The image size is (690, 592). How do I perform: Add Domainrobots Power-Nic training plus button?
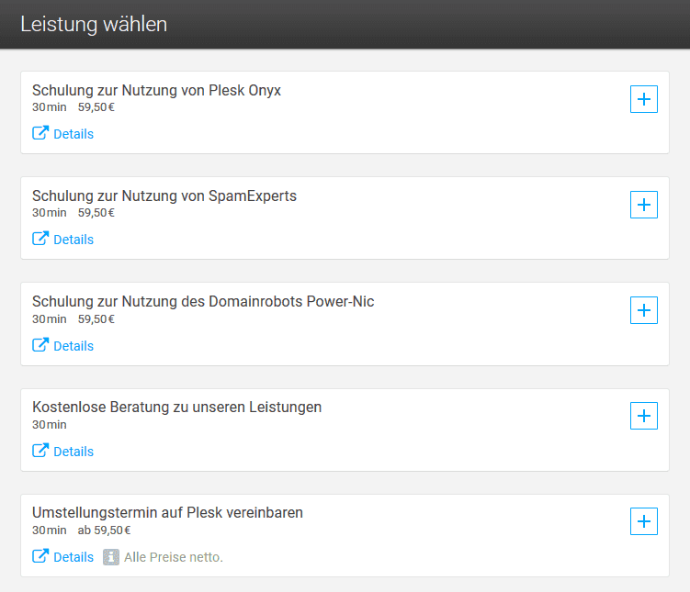(644, 310)
